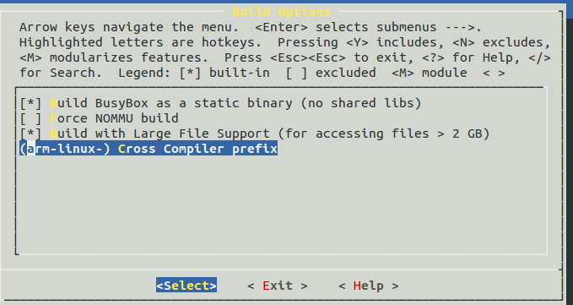573x305 pixels.
Task: Click the yellow 'C' hotkey of Cross Compiler
Action: pyautogui.click(x=122, y=149)
